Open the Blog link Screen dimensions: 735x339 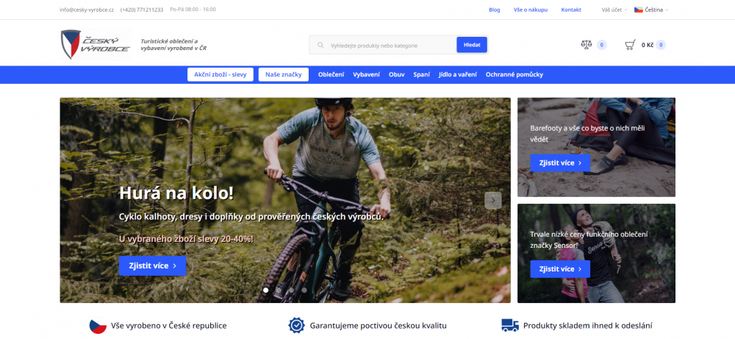click(494, 10)
